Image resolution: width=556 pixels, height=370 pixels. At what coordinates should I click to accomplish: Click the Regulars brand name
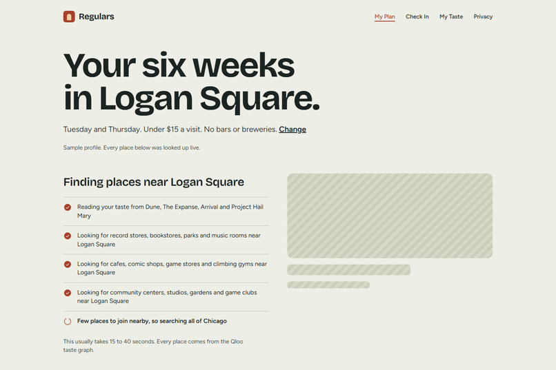(97, 17)
